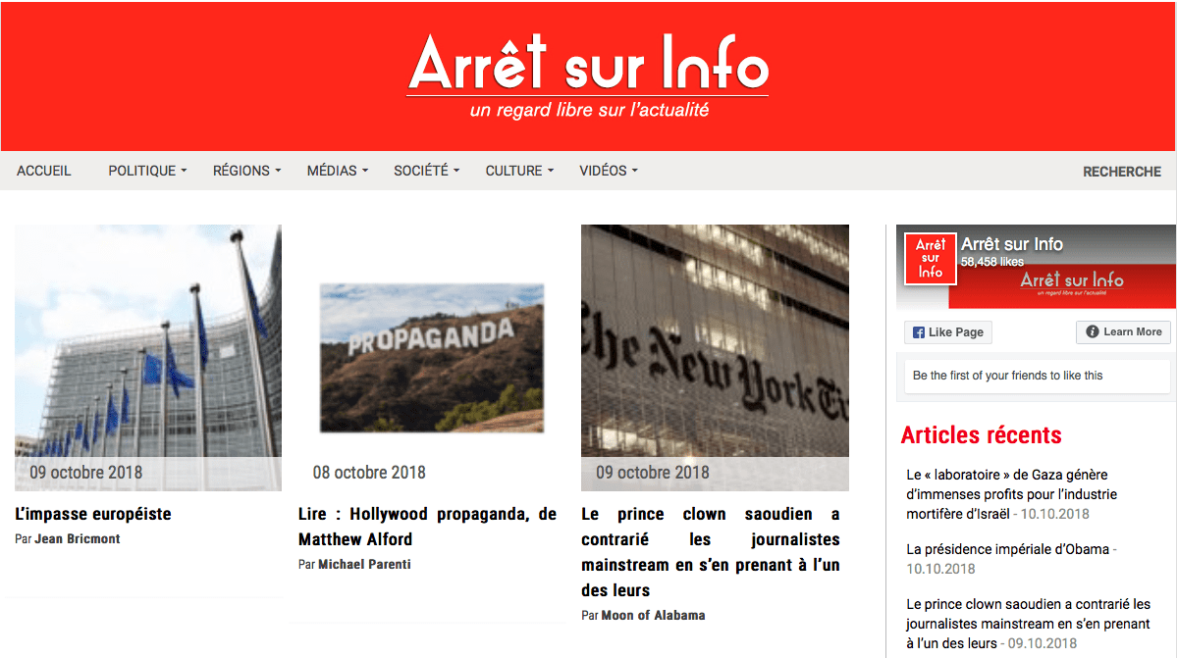This screenshot has width=1177, height=658.
Task: Open recent sidebar article Le prince clown saoudien
Action: coord(1028,624)
